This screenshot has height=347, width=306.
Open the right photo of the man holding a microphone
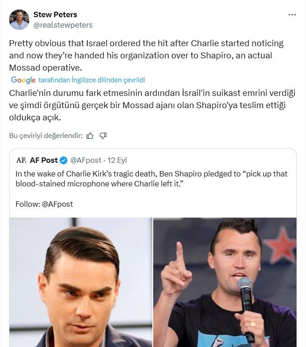point(225,282)
